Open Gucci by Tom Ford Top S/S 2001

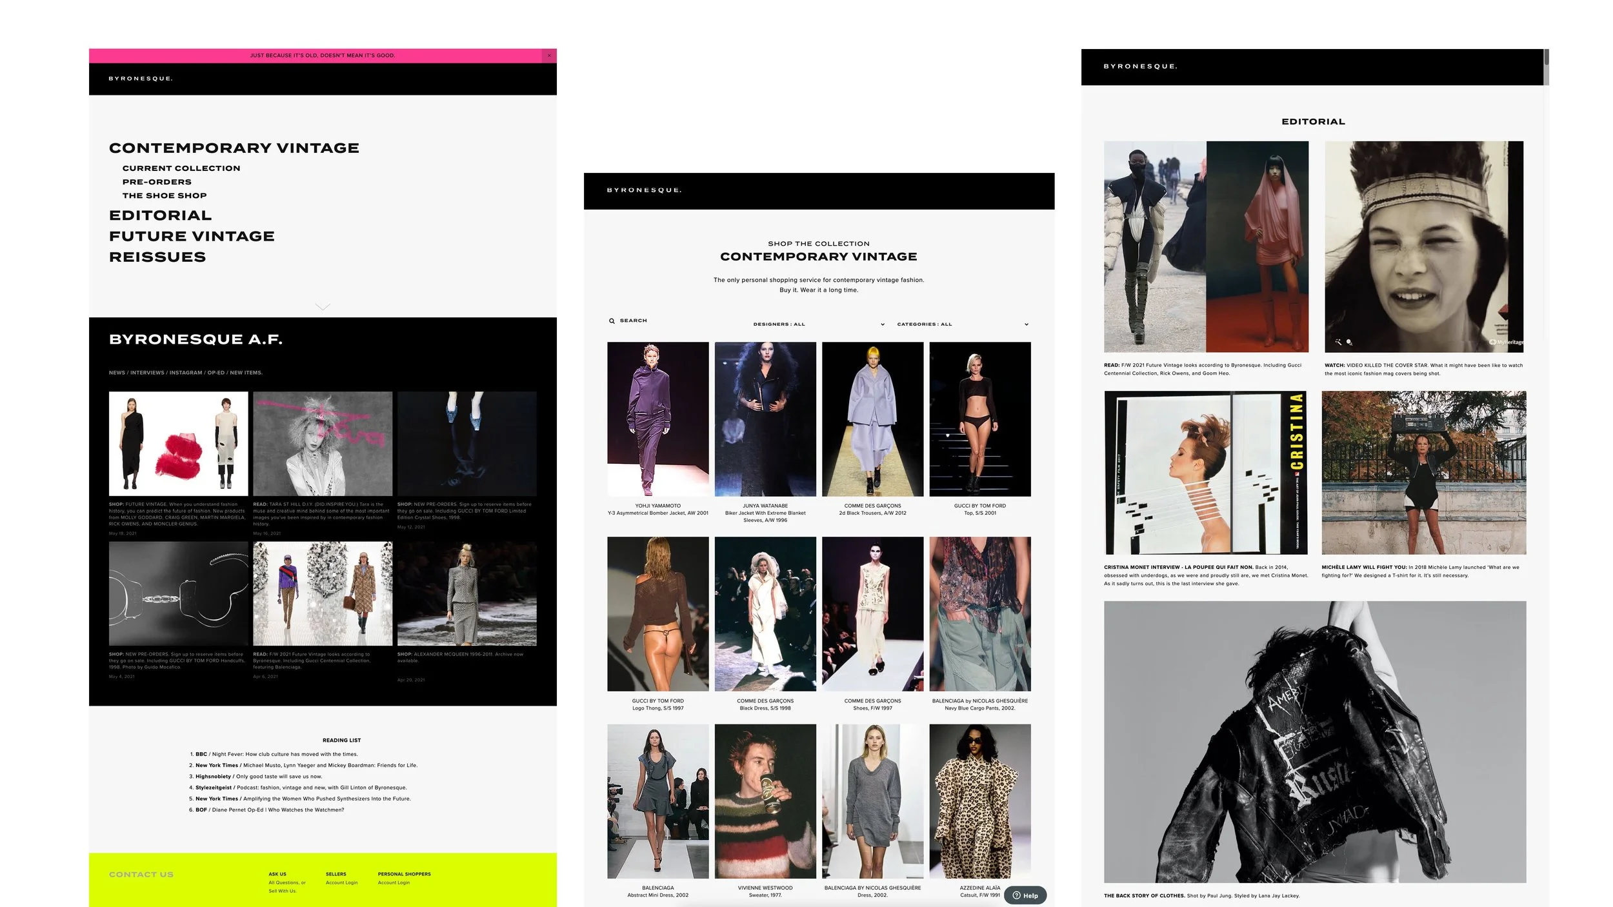coord(980,419)
